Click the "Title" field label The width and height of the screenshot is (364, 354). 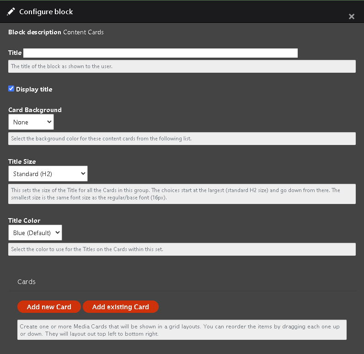[x=15, y=53]
